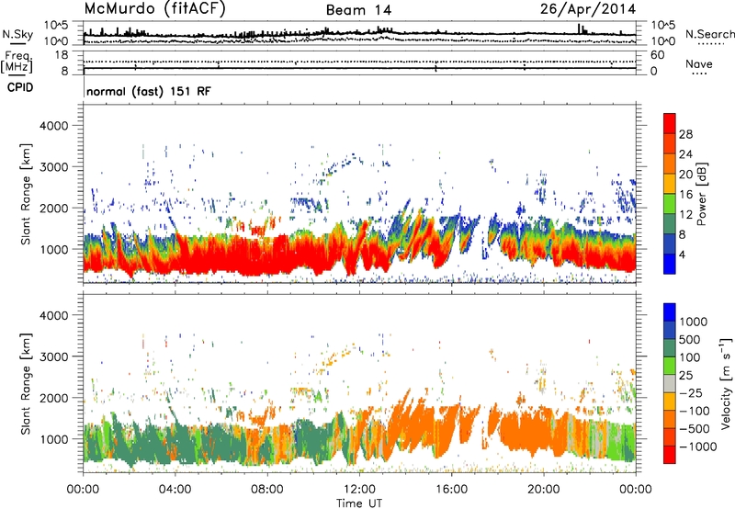Click the 'McMurdo (fitACF)' title text
735x509 pixels.
tap(154, 9)
